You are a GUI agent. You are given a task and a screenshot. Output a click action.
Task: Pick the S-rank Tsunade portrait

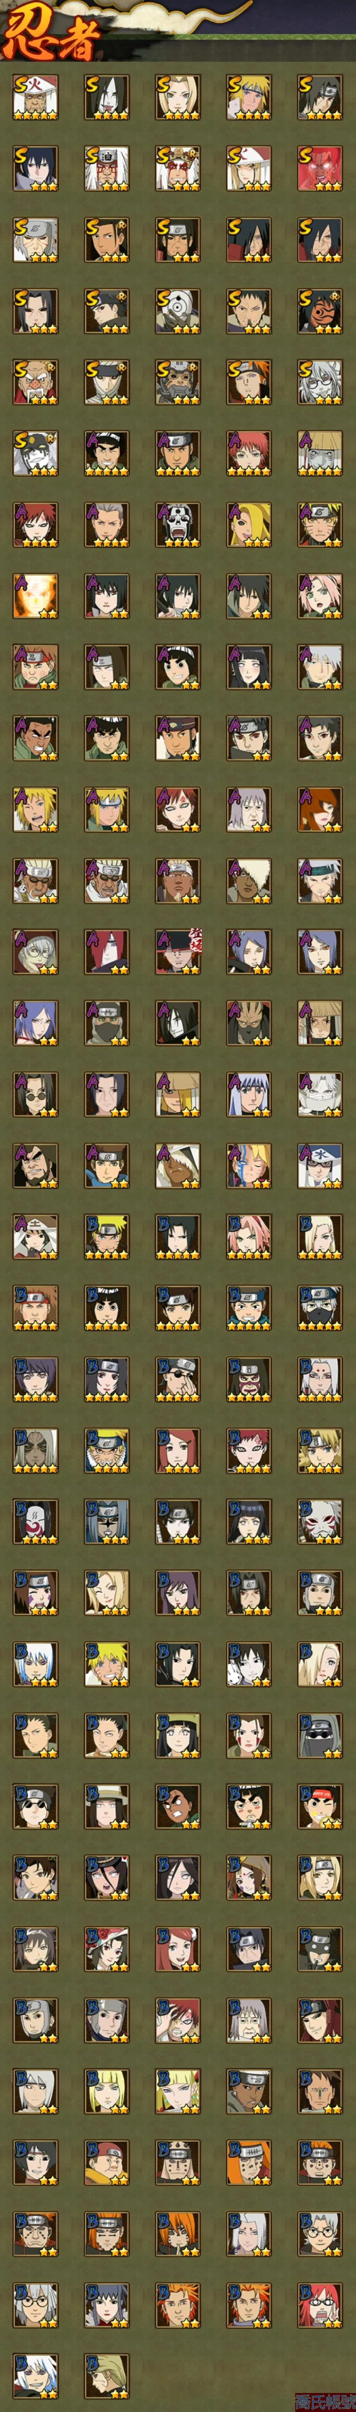(x=177, y=97)
